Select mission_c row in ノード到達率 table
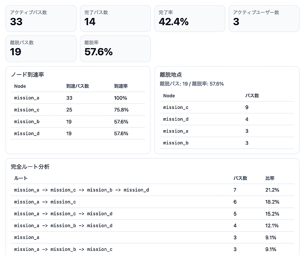Image resolution: width=305 pixels, height=255 pixels. pyautogui.click(x=78, y=110)
